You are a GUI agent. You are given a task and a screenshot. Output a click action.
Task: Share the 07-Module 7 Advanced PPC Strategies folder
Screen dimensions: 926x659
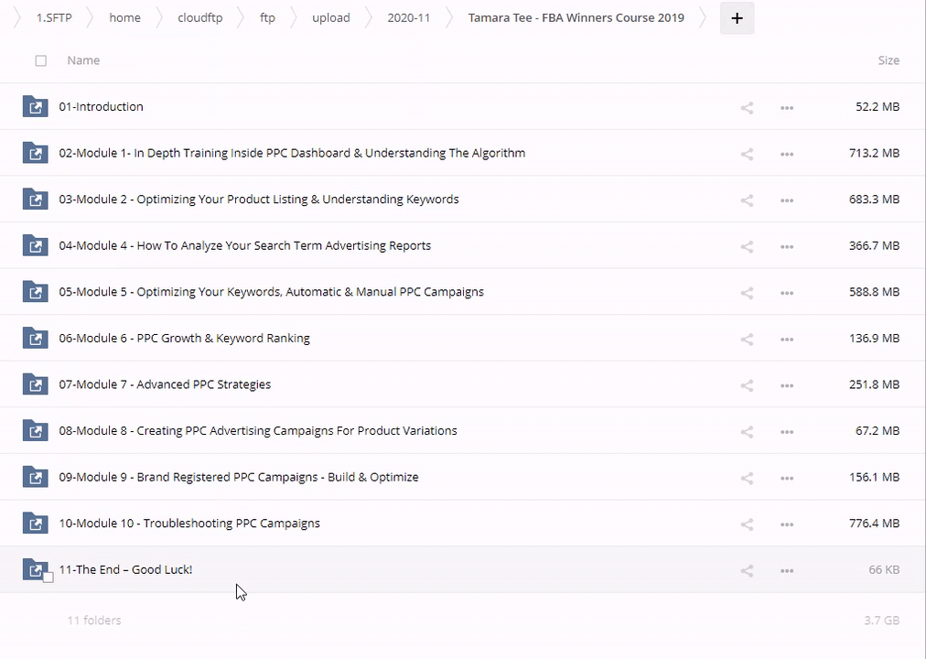coord(747,385)
